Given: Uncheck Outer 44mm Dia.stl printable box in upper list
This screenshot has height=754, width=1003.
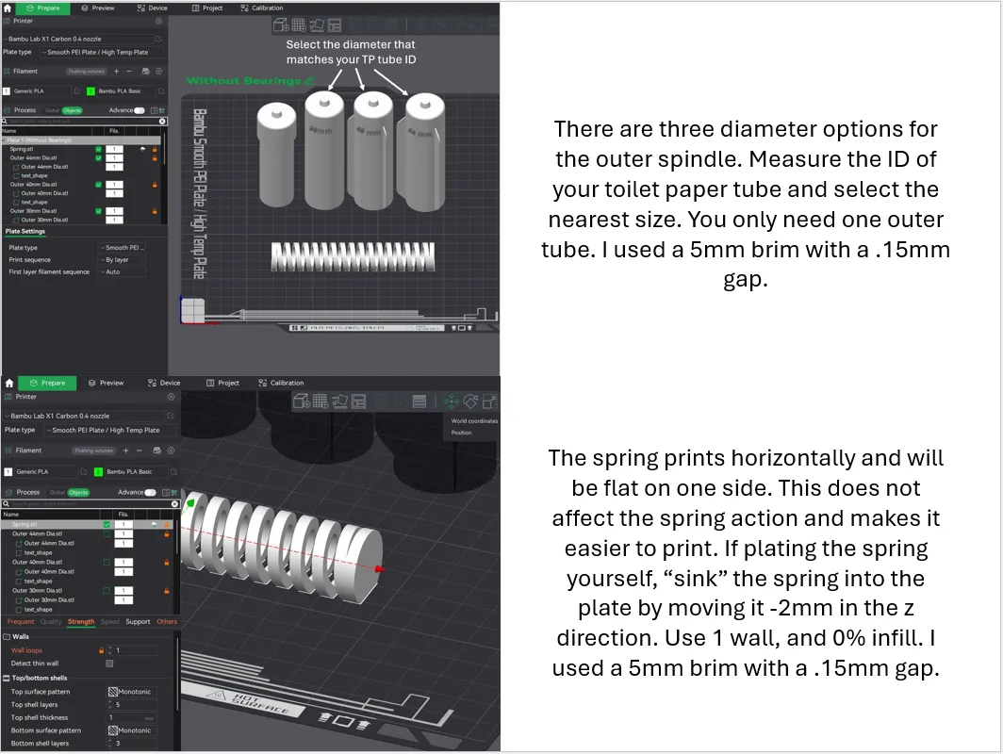Looking at the screenshot, I should pos(99,158).
